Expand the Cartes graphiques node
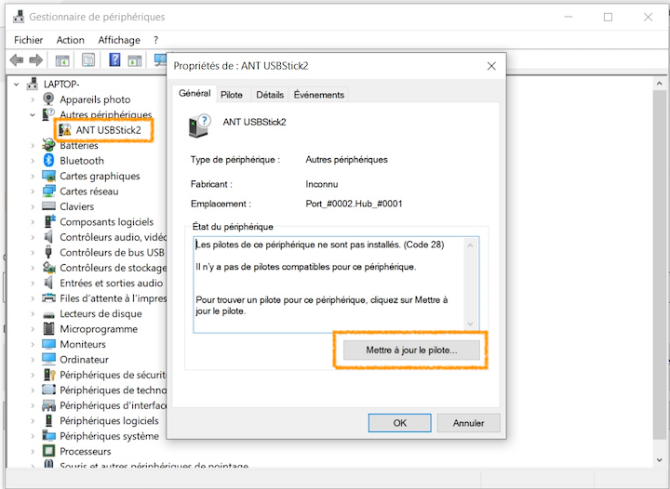Viewport: 670px width, 489px height. pyautogui.click(x=33, y=176)
